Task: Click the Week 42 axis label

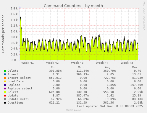Action: [x=52, y=63]
